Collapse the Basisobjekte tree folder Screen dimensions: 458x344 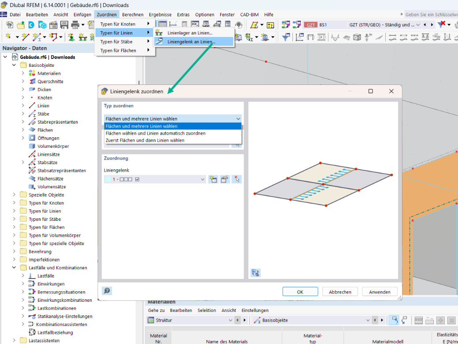pyautogui.click(x=14, y=65)
